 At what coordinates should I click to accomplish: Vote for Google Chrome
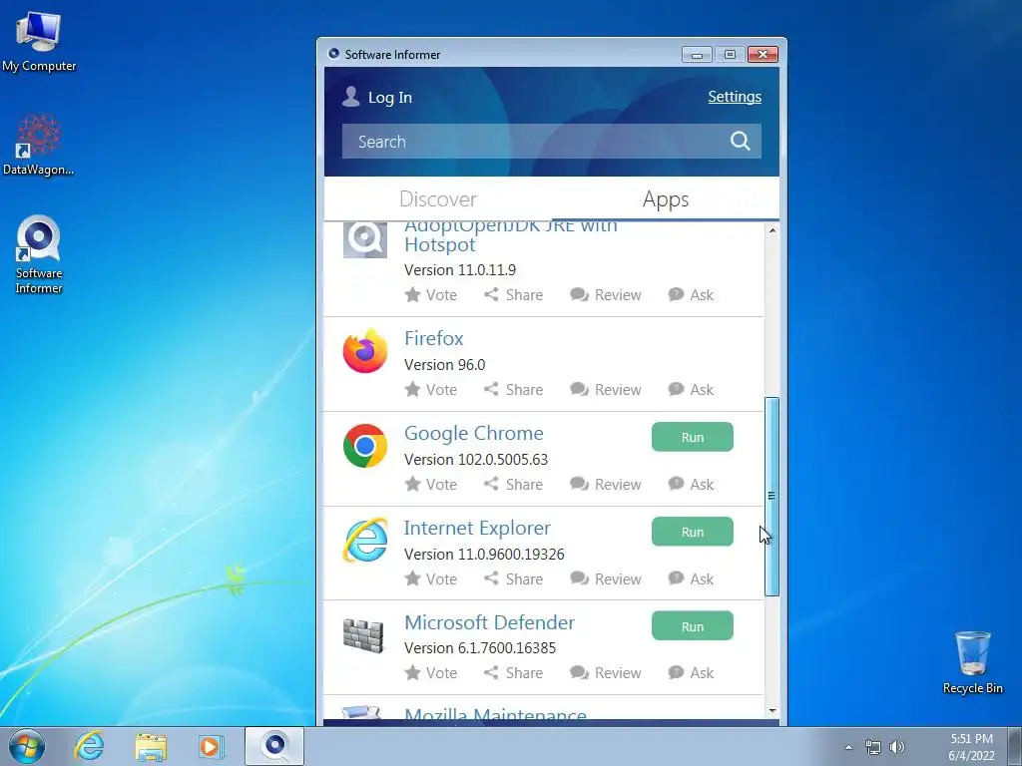pos(431,484)
